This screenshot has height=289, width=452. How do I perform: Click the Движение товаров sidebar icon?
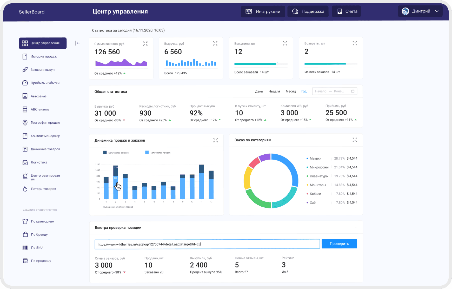(x=25, y=149)
